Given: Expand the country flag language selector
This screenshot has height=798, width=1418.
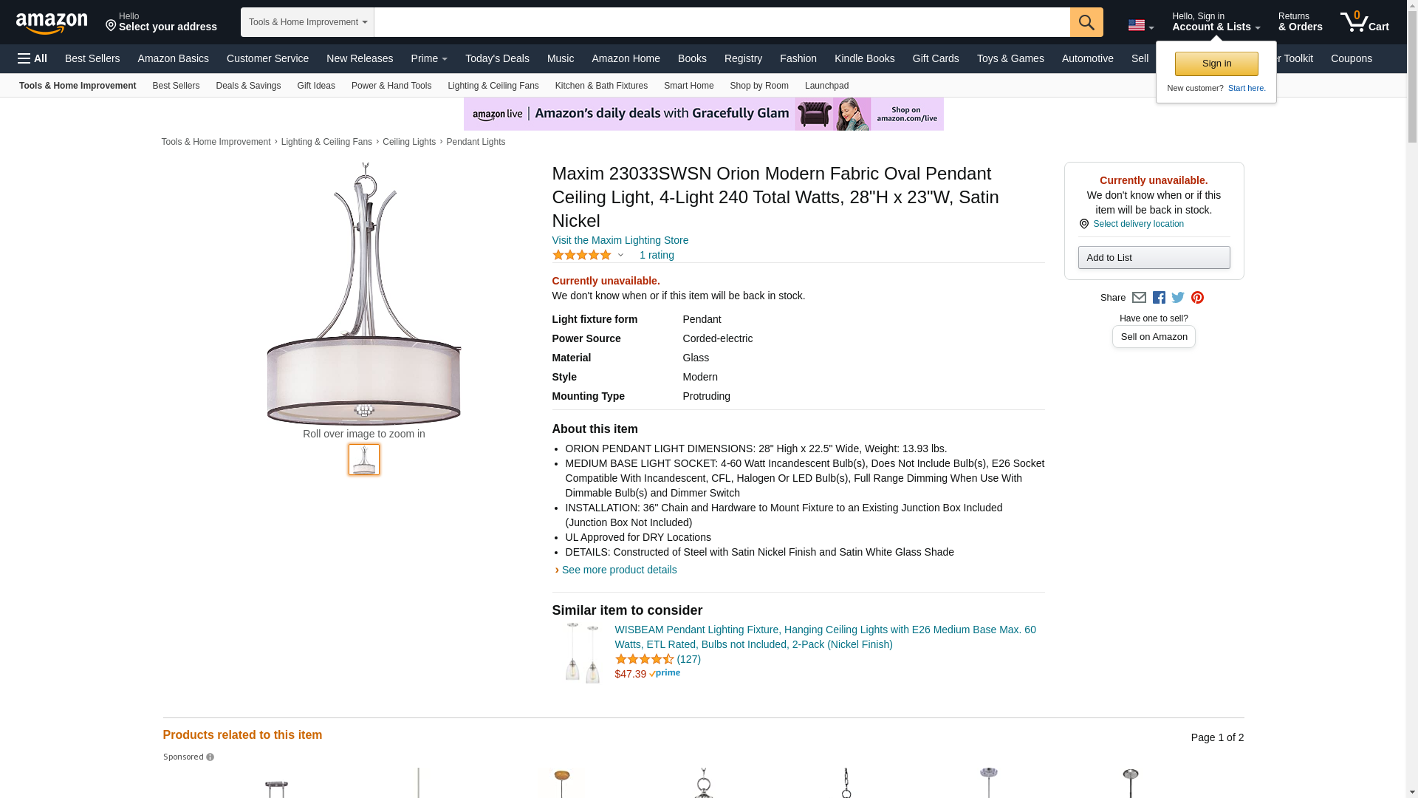Looking at the screenshot, I should (1140, 26).
